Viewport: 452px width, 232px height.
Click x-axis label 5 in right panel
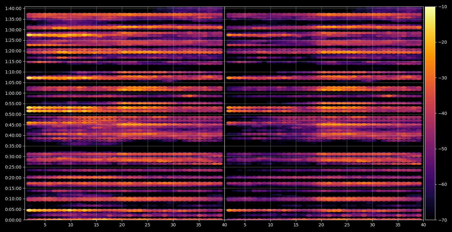click(x=245, y=225)
